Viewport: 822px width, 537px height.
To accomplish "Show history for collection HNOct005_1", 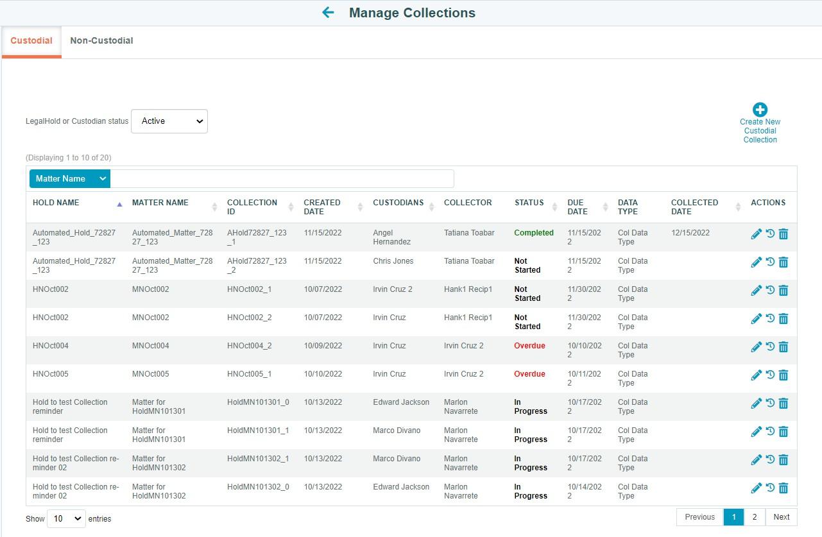I will [x=770, y=375].
